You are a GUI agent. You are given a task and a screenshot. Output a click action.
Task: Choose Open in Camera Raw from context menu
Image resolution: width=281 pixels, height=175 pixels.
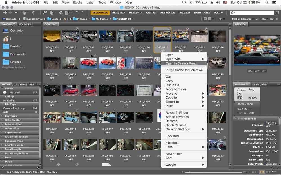182,63
